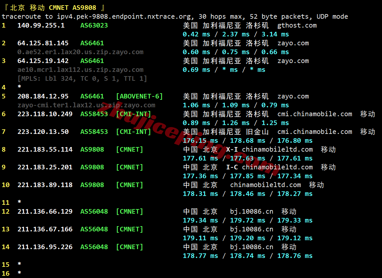This screenshot has width=382, height=278.
Task: Click the IP address 223.120.13.50
Action: pos(43,132)
